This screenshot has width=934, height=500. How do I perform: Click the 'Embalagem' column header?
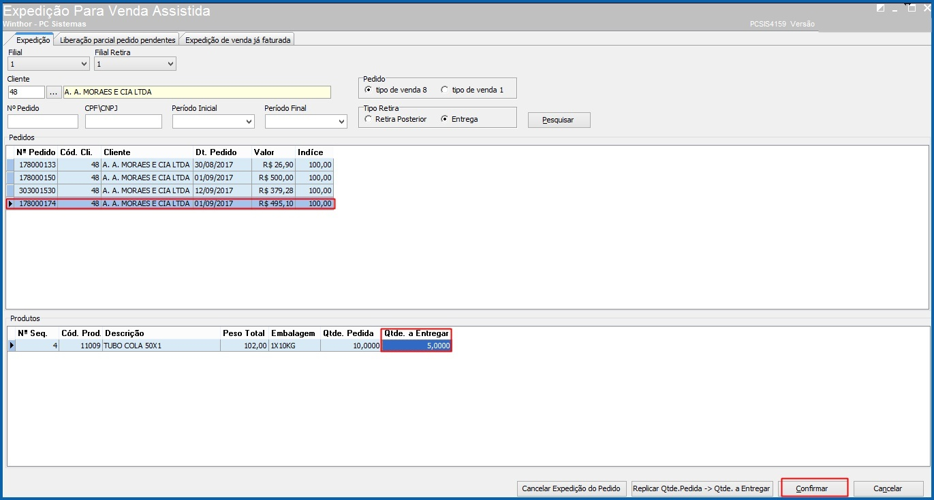click(294, 333)
